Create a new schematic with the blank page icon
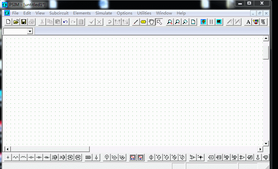This screenshot has height=169, width=278. [x=8, y=22]
